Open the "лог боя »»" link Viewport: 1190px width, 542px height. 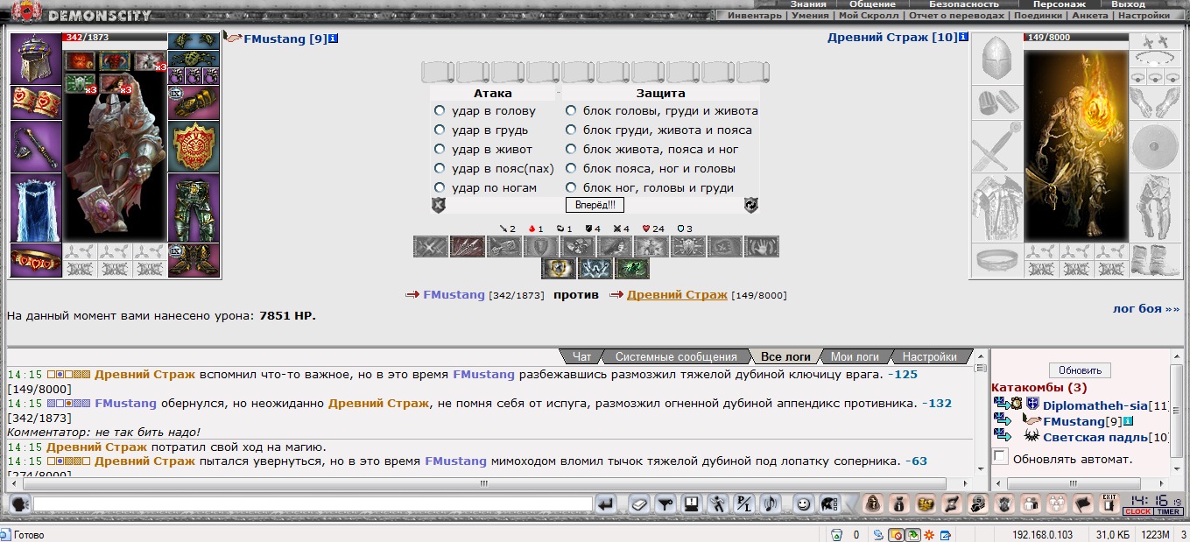(x=1146, y=308)
